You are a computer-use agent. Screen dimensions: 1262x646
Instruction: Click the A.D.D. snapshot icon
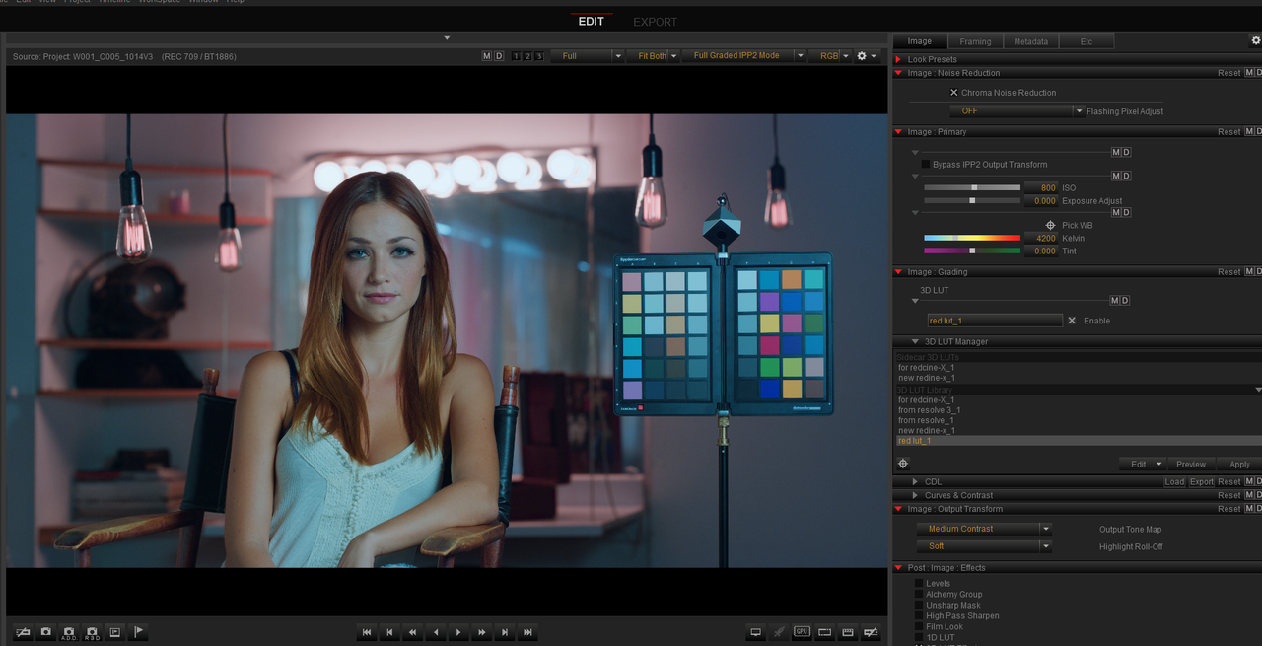(x=69, y=632)
